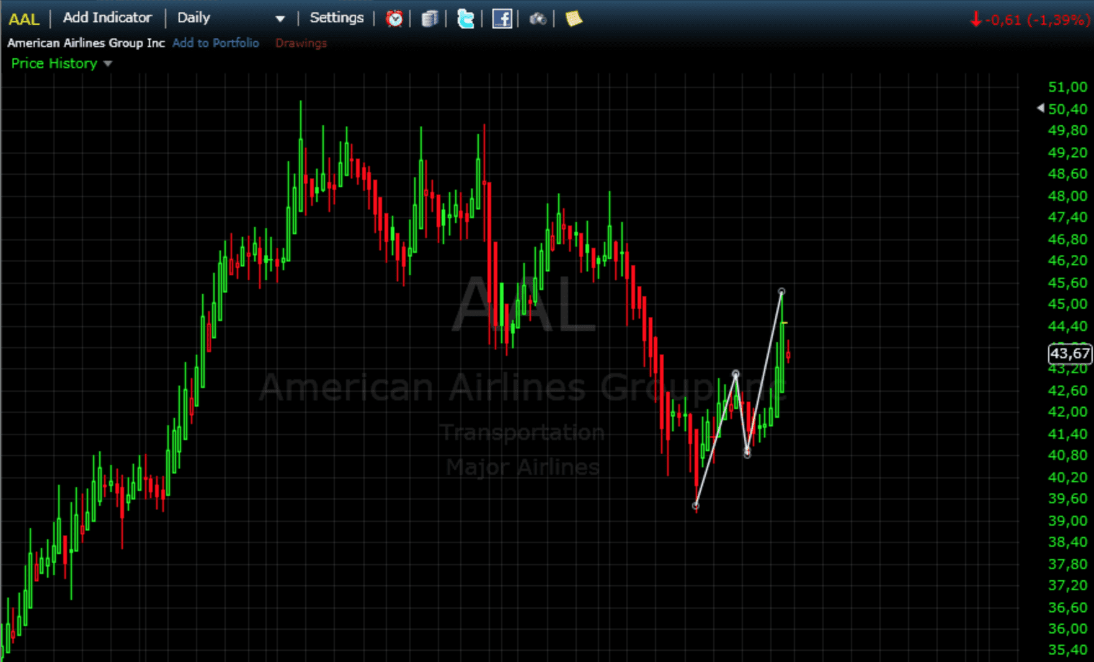Share chart via the Twitter bird icon
The width and height of the screenshot is (1094, 662).
(465, 19)
